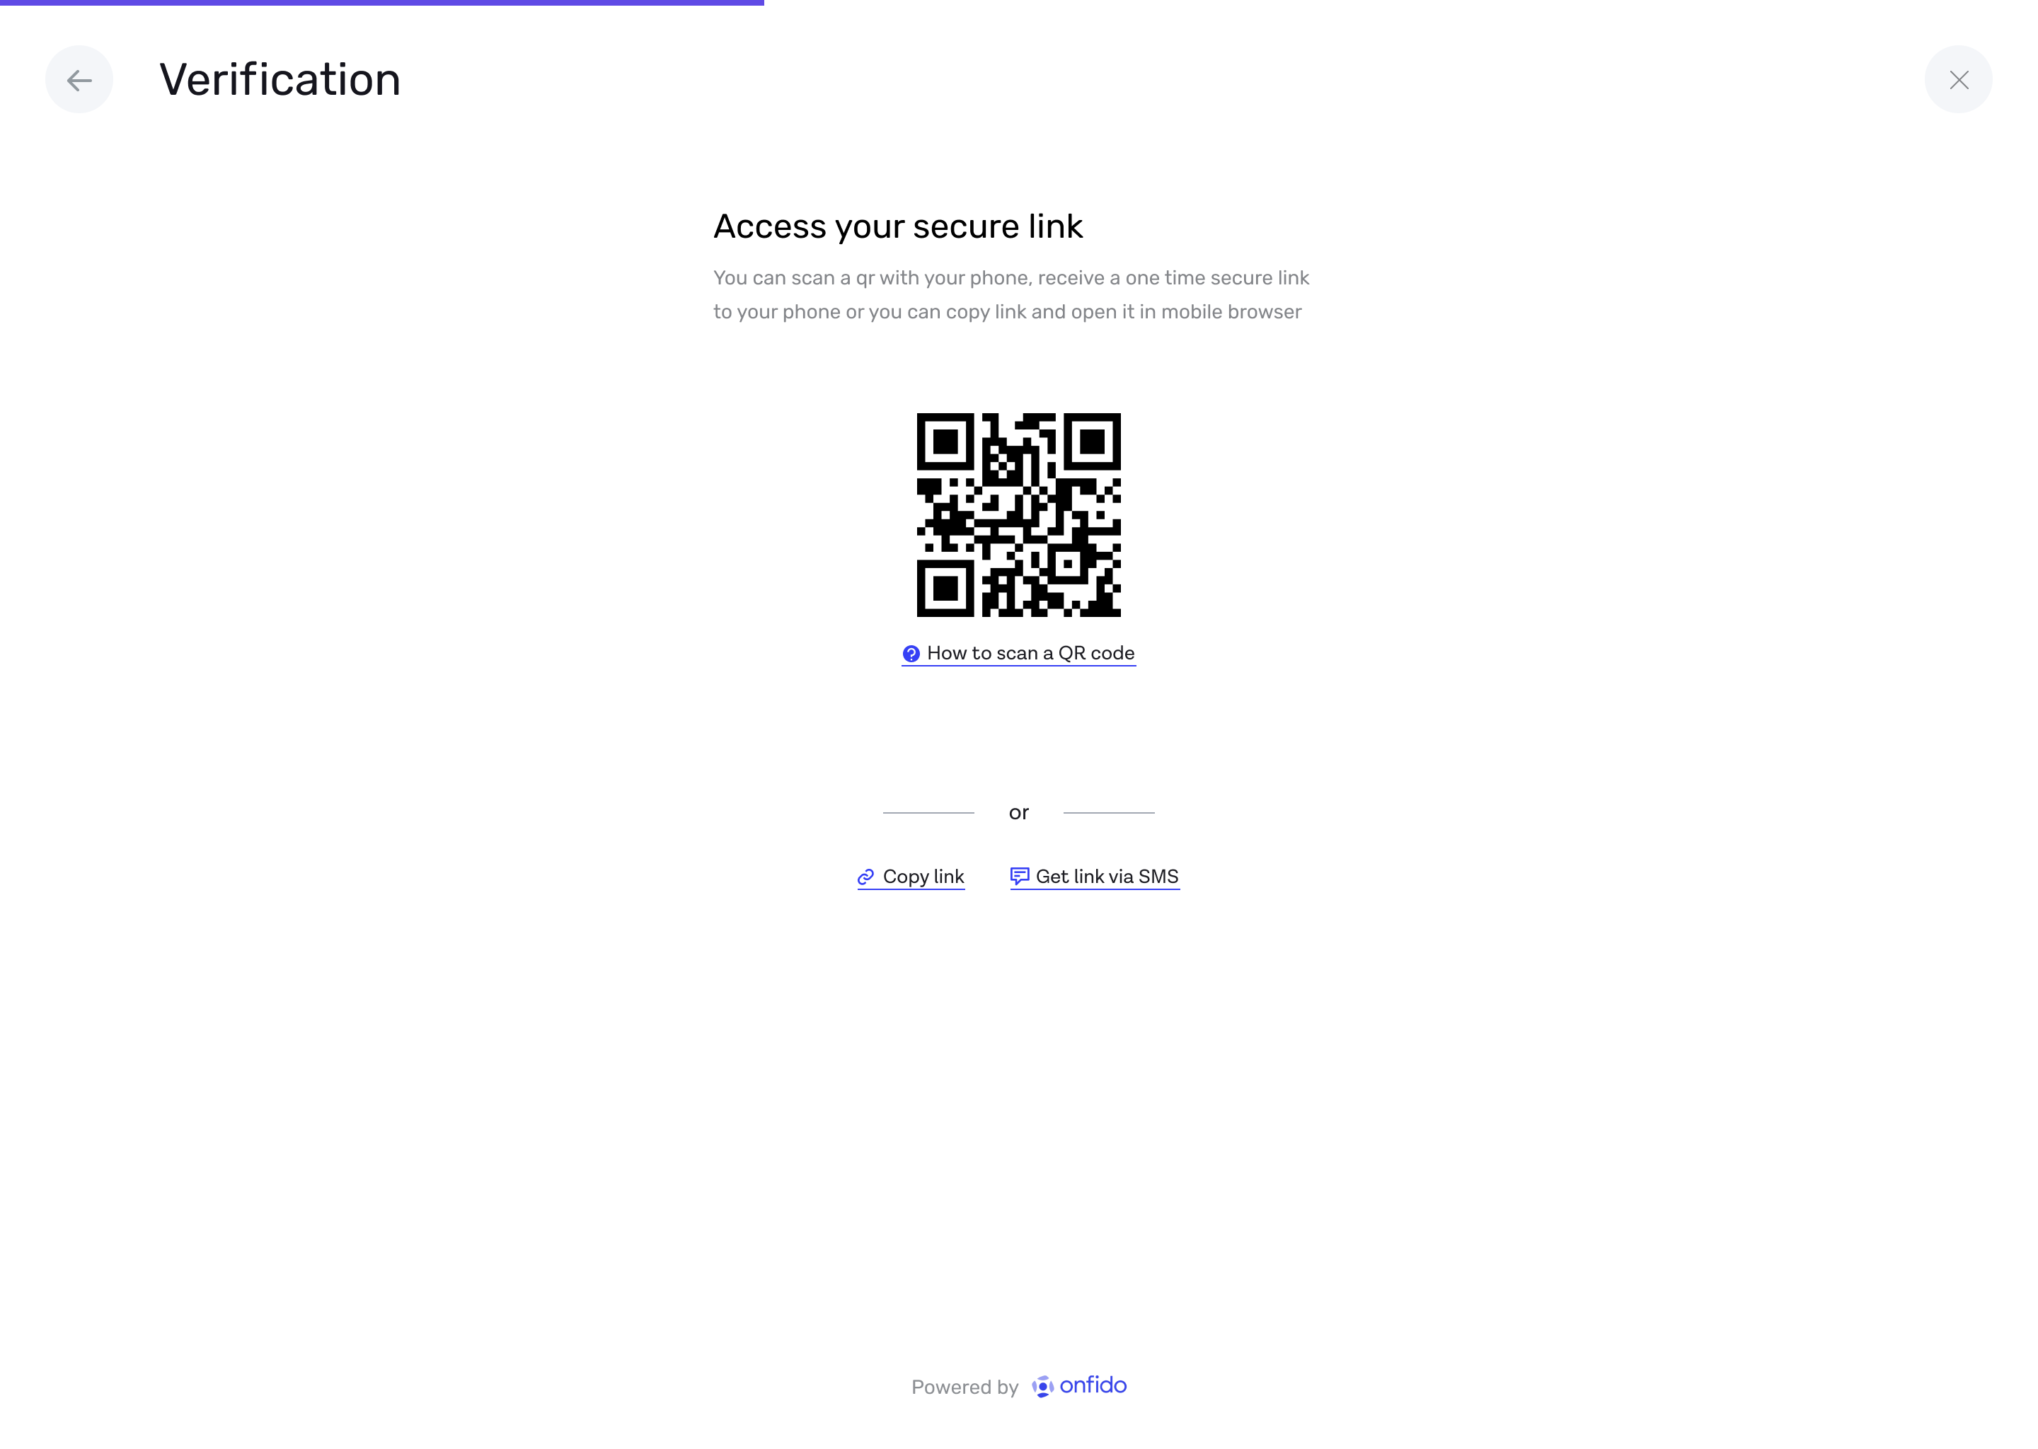Click the question mark help icon
The image size is (2038, 1449).
(x=910, y=654)
